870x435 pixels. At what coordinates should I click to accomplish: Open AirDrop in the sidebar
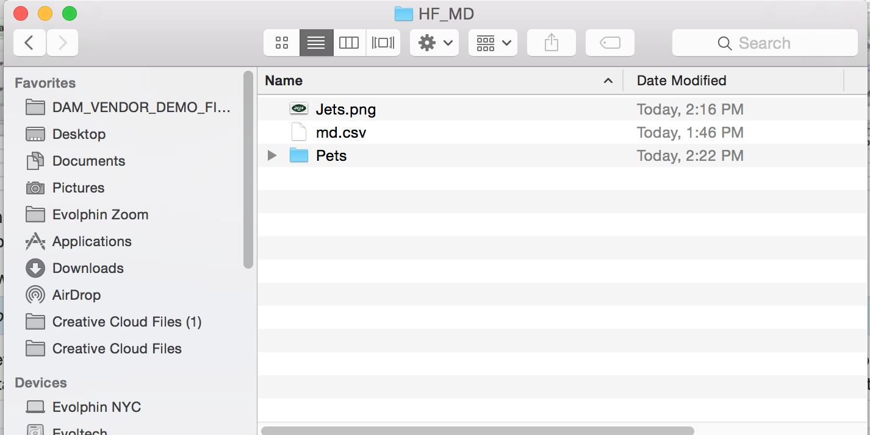click(76, 295)
